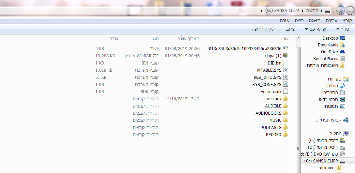Select מחשב computer in sidebar
This screenshot has height=173, width=355.
click(339, 133)
